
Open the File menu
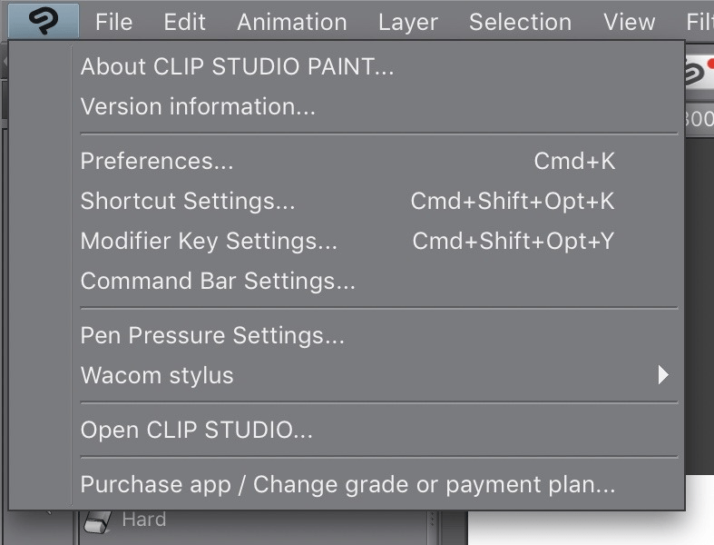pyautogui.click(x=113, y=21)
